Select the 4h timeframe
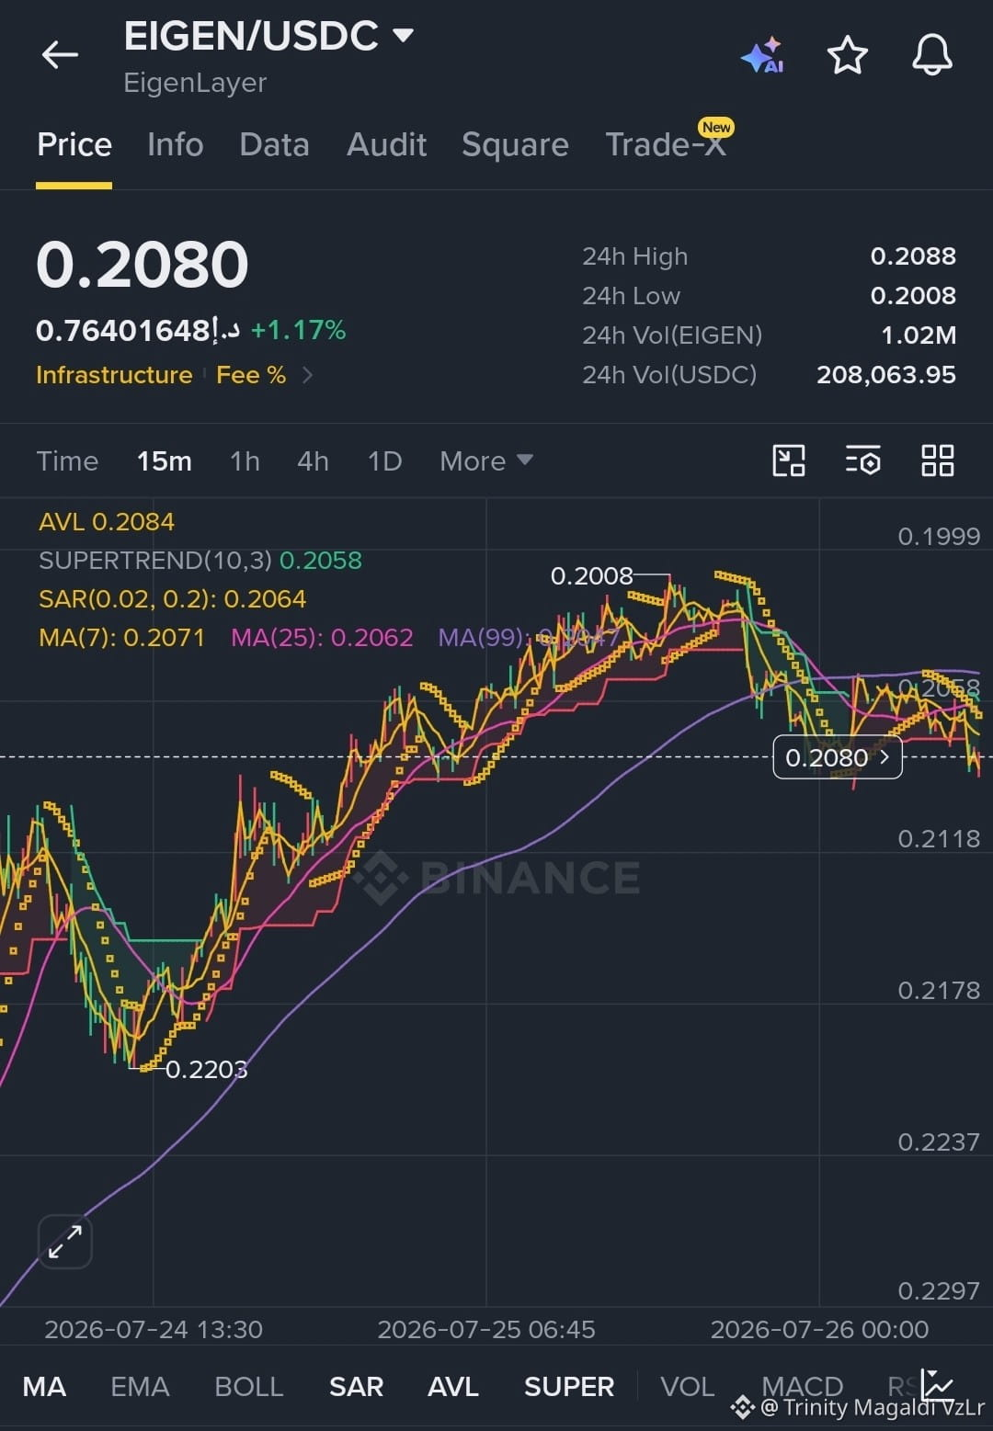 click(313, 460)
